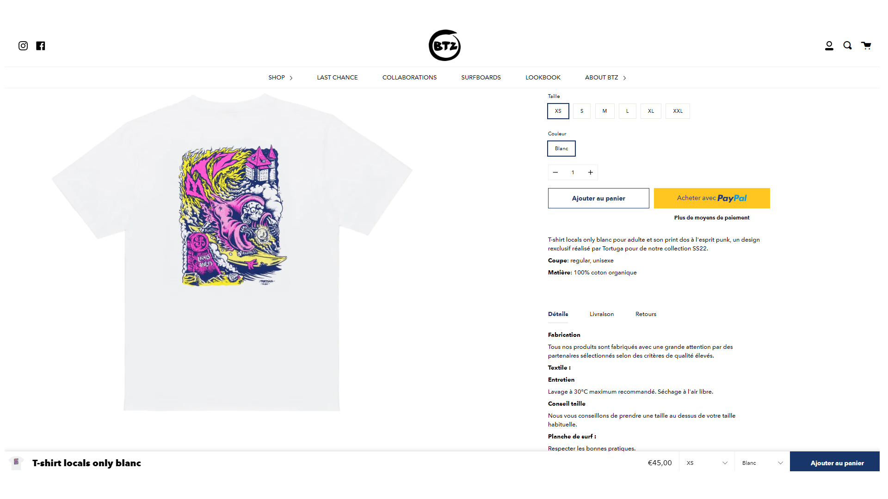This screenshot has height=499, width=888.
Task: Decrease quantity with the minus icon
Action: (555, 172)
